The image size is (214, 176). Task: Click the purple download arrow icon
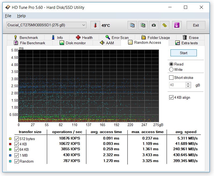point(177,25)
